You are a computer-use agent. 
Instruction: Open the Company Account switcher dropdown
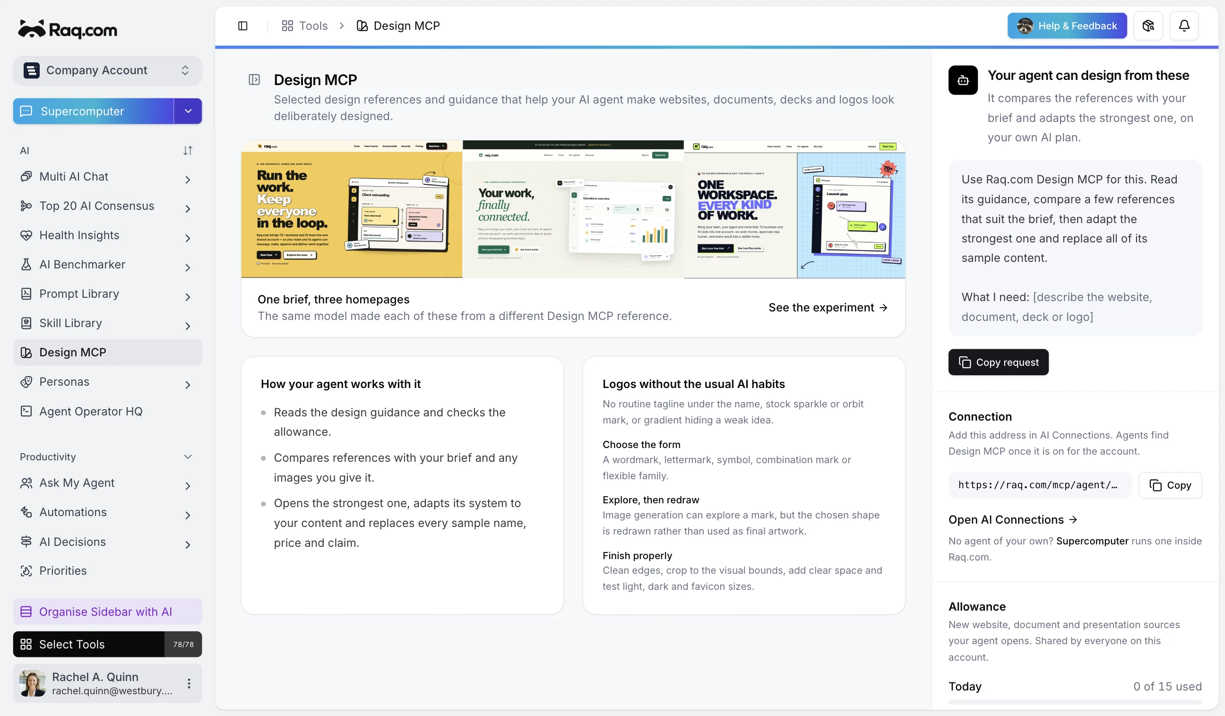click(107, 70)
